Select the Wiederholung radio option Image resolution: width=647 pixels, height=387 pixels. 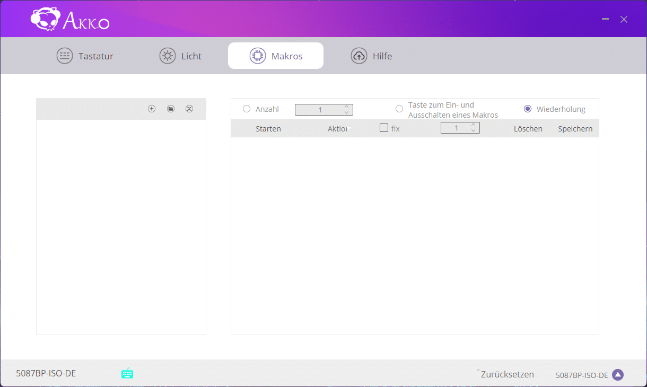(x=528, y=109)
